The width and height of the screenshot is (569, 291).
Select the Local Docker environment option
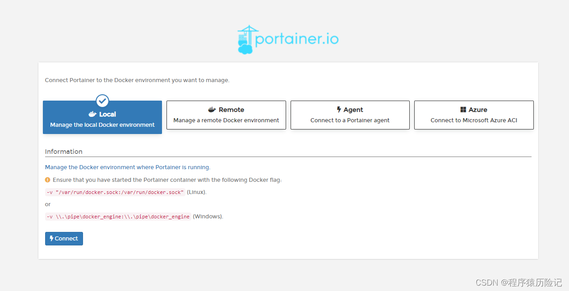102,117
